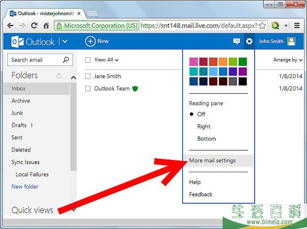Show hidden extensions via double chevron
This screenshot has height=229, width=307.
point(286,25)
